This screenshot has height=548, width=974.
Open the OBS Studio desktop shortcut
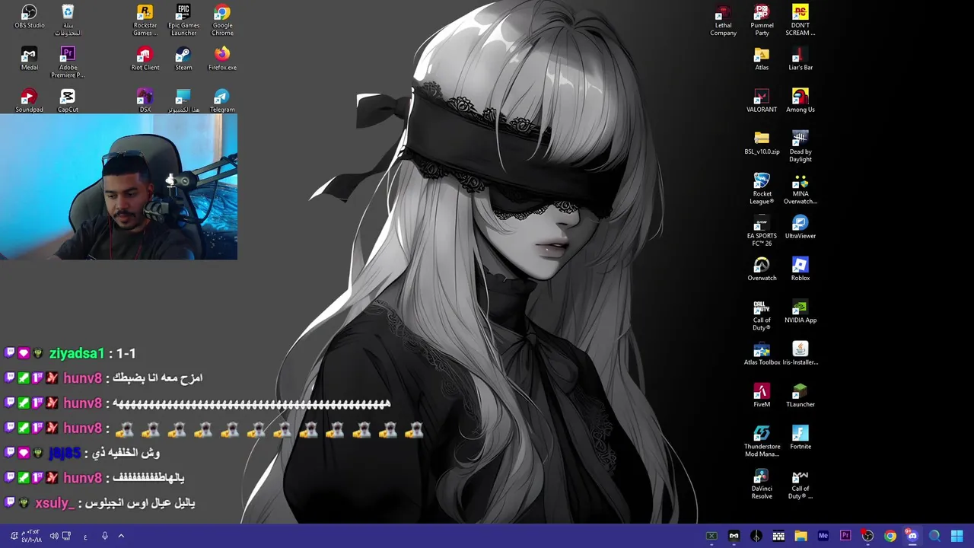tap(29, 17)
